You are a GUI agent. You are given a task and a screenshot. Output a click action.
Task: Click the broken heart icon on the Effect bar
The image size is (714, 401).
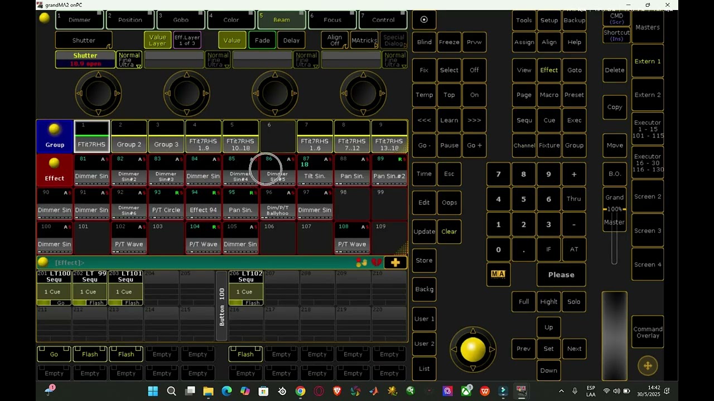(x=377, y=262)
